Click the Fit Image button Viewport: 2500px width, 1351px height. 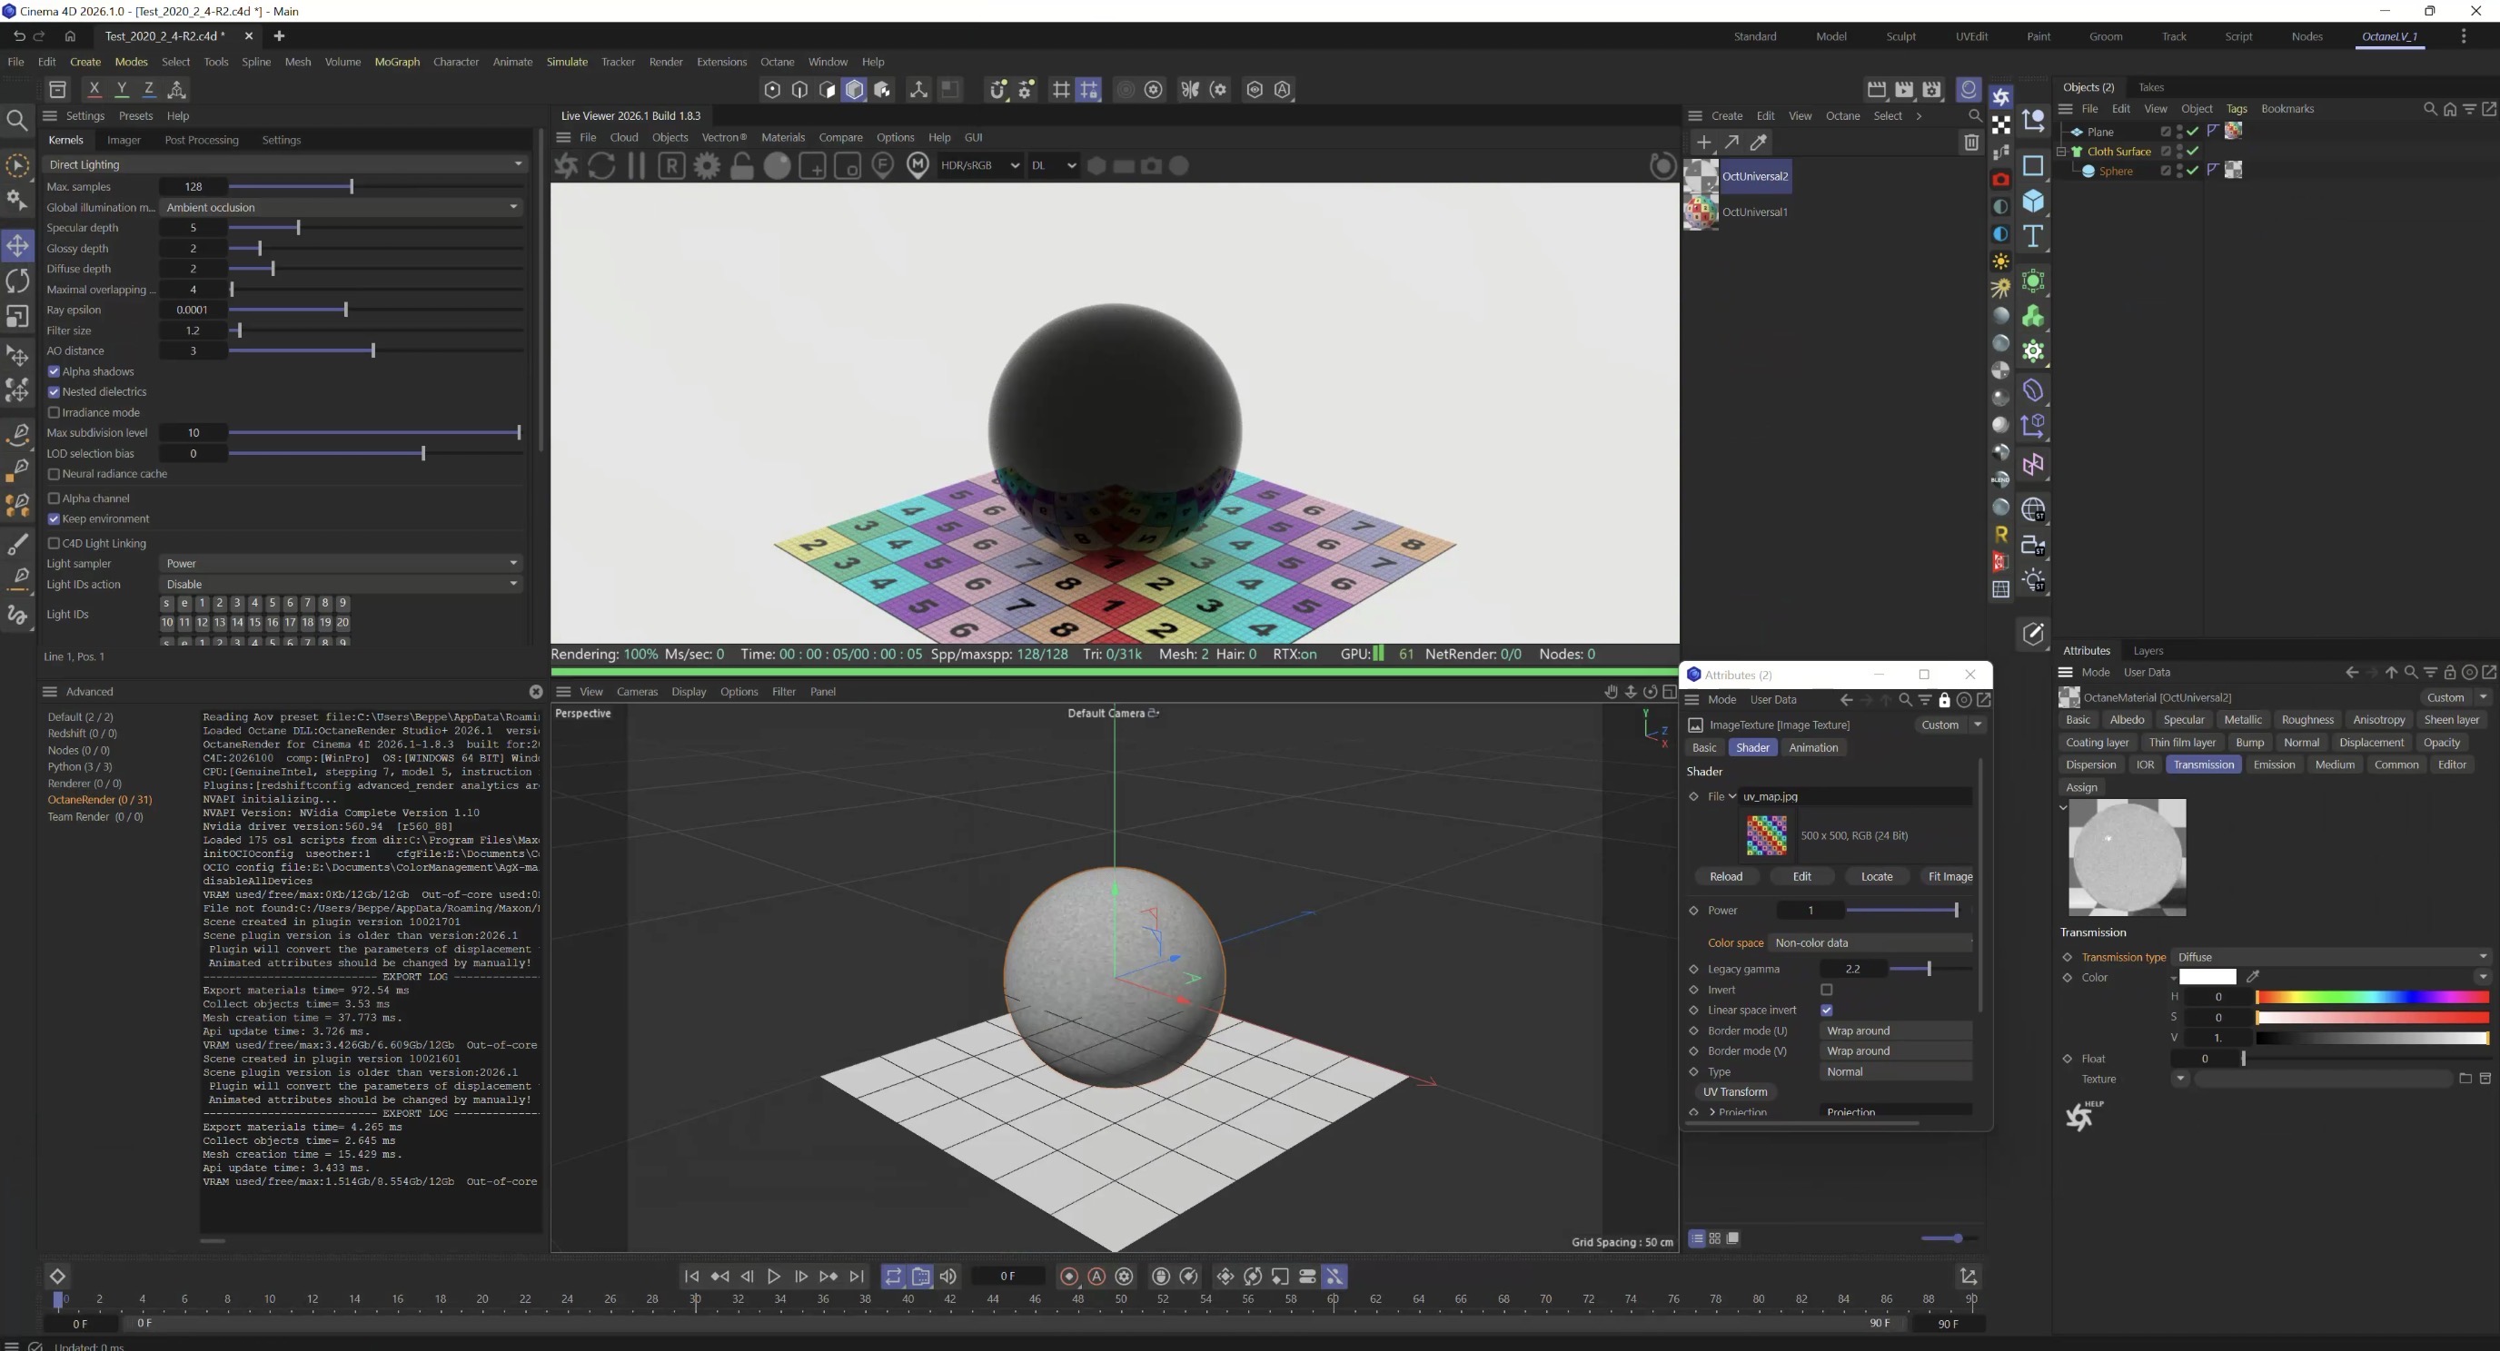point(1949,876)
